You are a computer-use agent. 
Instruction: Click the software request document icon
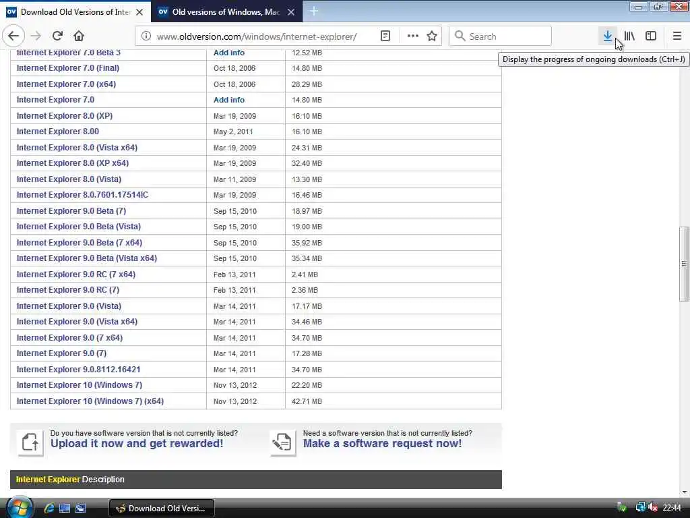(x=283, y=442)
